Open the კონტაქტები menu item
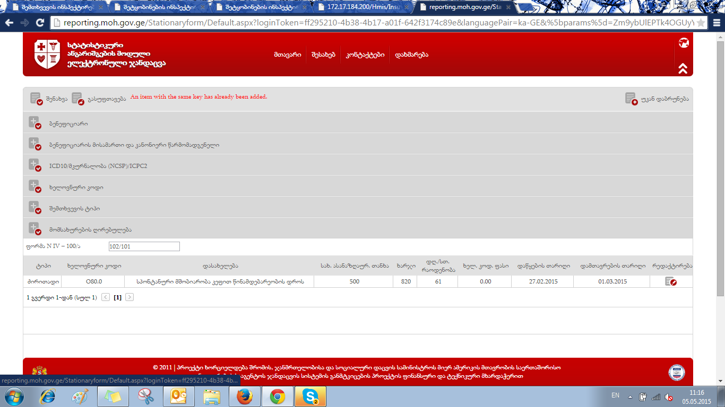 click(365, 55)
